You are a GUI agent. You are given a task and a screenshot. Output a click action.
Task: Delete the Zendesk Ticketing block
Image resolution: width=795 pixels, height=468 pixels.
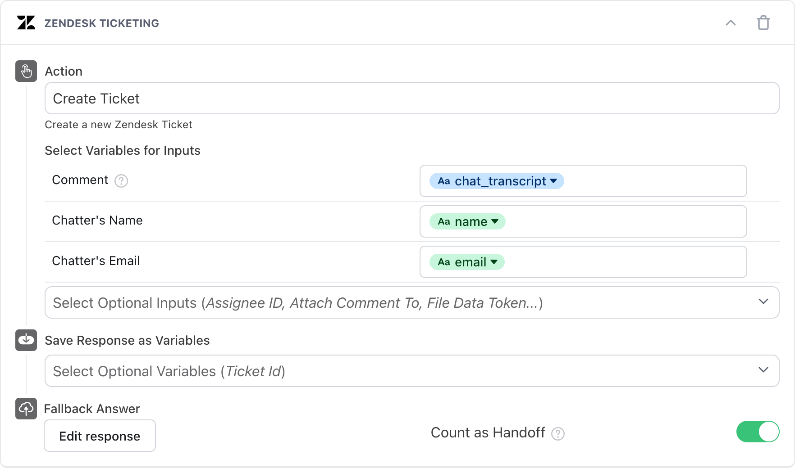click(763, 22)
